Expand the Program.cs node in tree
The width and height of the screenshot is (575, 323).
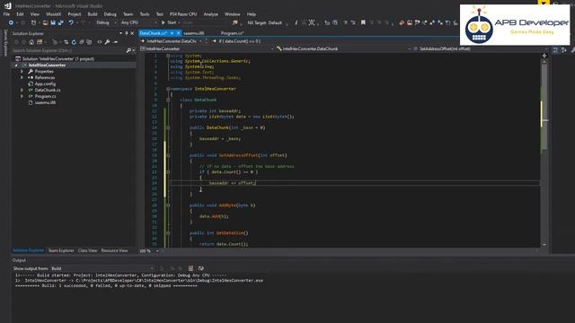(x=22, y=96)
